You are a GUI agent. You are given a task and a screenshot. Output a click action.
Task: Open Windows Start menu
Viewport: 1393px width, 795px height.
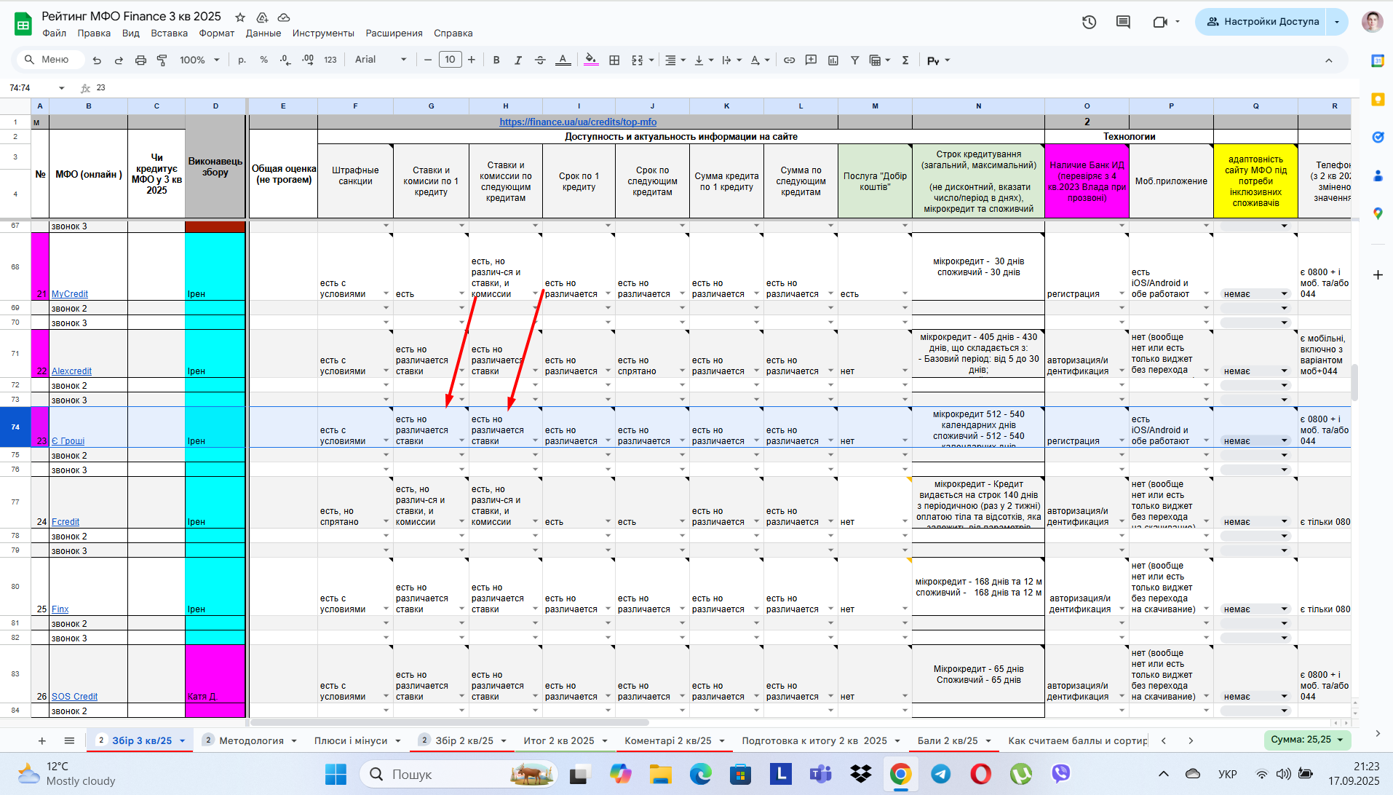coord(336,774)
